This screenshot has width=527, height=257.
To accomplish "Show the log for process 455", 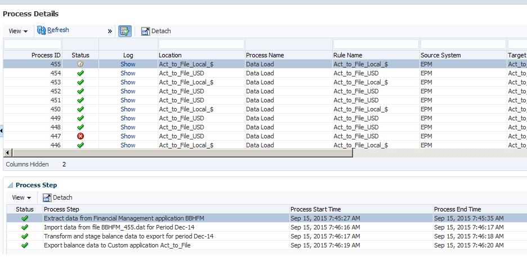I will click(128, 64).
